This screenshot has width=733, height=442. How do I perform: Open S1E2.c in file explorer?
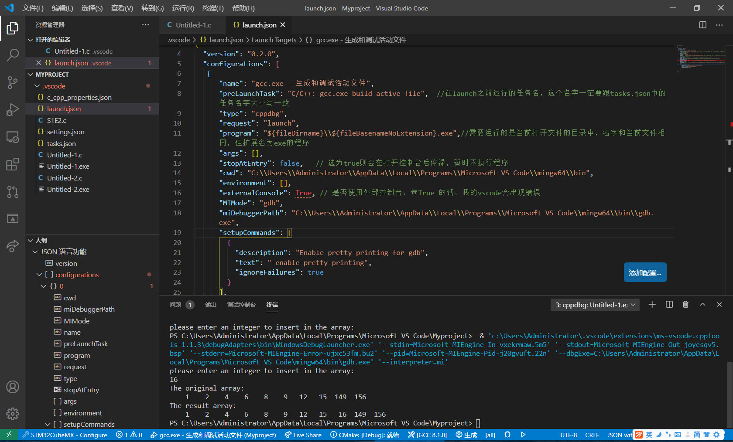point(92,120)
